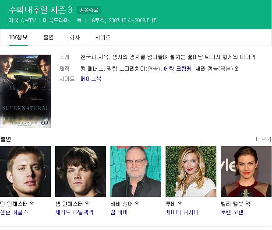Screen dimensions: 272x230
Task: Click the 루비 역 role text
Action: coord(174,204)
